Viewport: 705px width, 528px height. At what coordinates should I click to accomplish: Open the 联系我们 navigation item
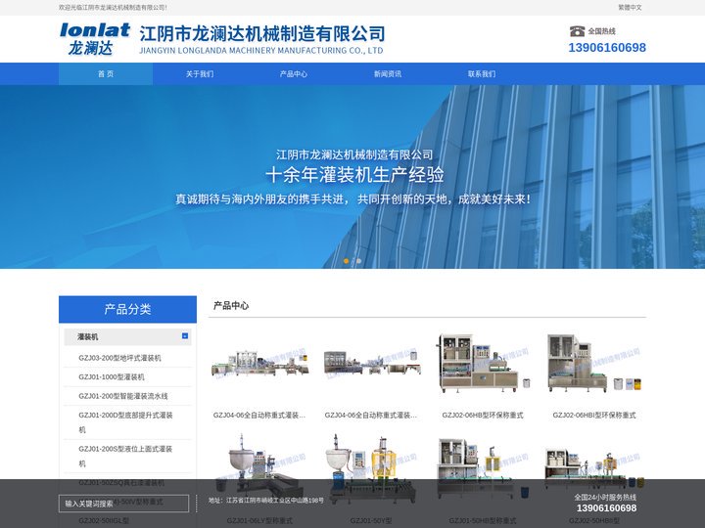[x=482, y=74]
